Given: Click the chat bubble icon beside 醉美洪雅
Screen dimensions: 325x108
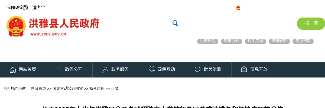Looking at the screenshot, I should (x=198, y=69).
